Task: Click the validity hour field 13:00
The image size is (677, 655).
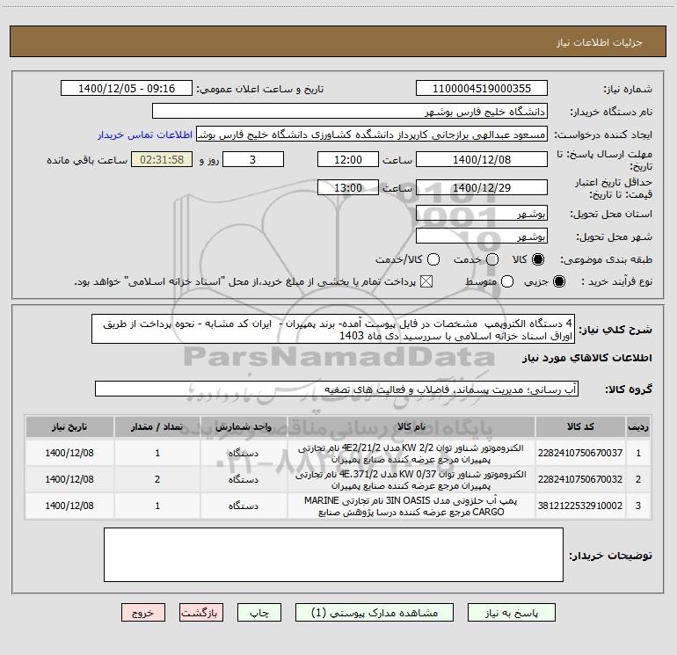Action: pyautogui.click(x=348, y=187)
